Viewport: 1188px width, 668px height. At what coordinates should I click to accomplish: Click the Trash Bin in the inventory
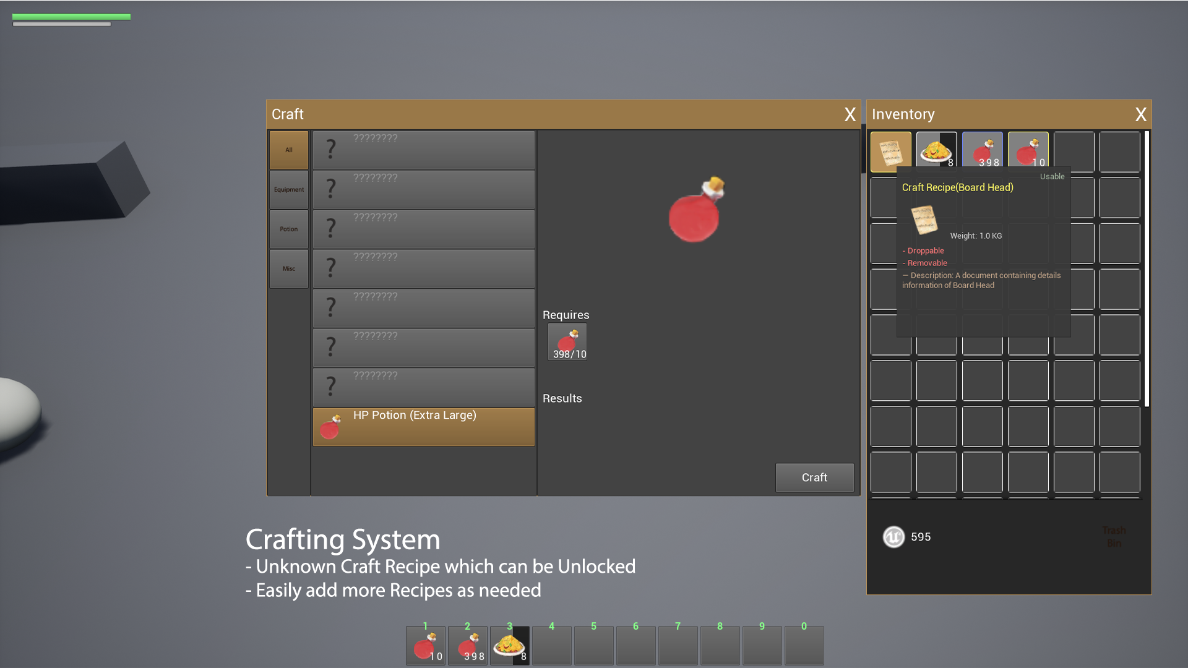click(x=1113, y=536)
